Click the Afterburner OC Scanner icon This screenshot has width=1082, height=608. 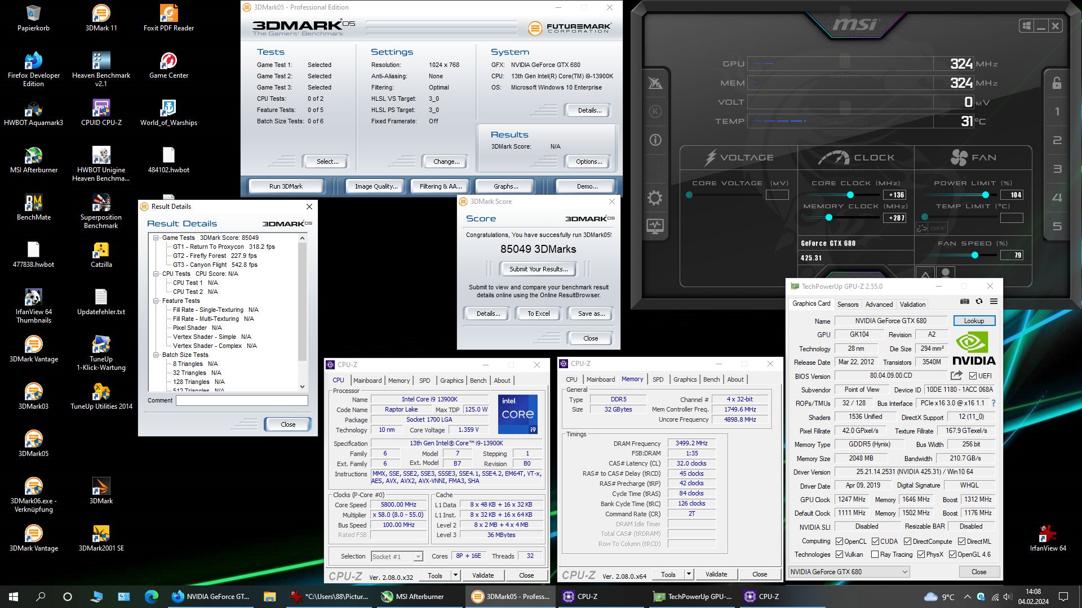(655, 83)
